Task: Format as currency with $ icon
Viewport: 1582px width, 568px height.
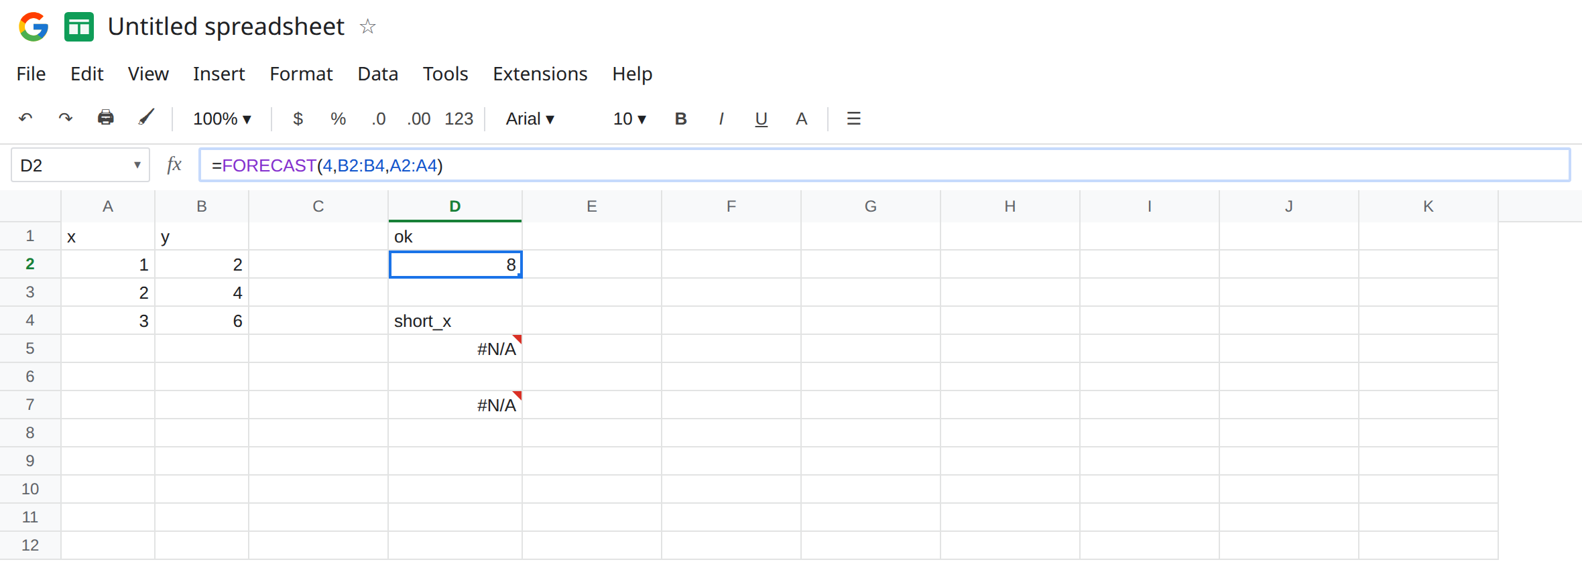Action: pos(298,119)
